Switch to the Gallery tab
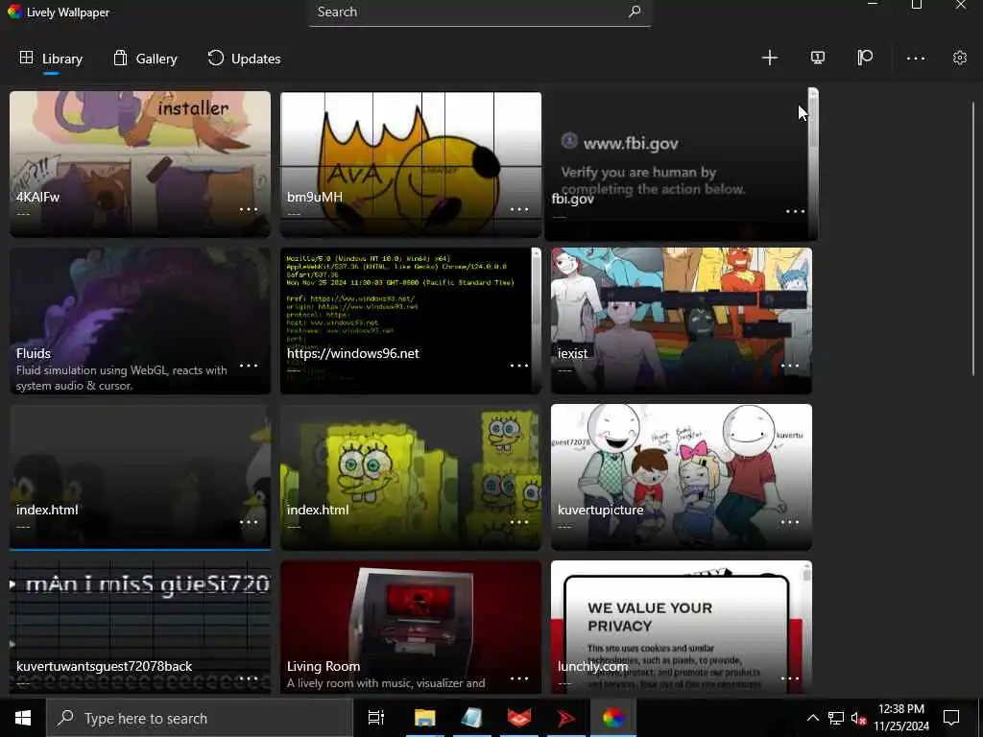 [x=146, y=59]
